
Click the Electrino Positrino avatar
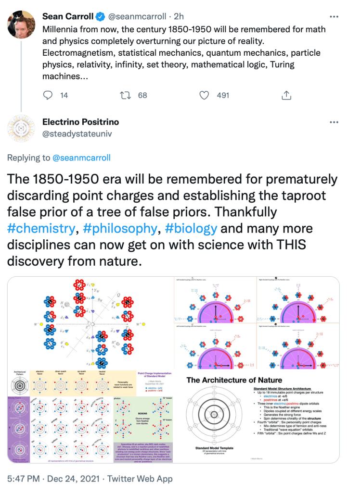click(21, 128)
